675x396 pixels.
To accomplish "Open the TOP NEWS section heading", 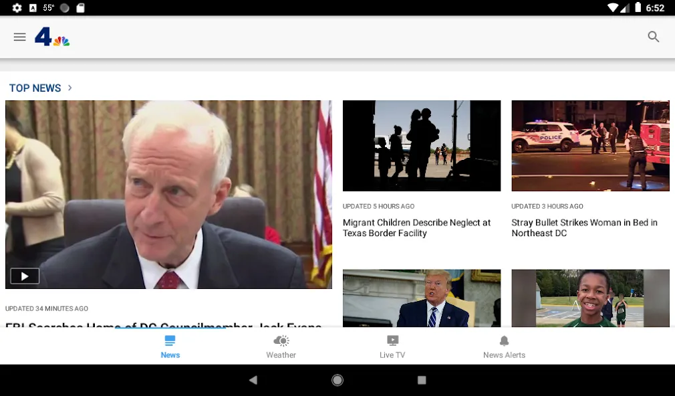I will click(35, 88).
